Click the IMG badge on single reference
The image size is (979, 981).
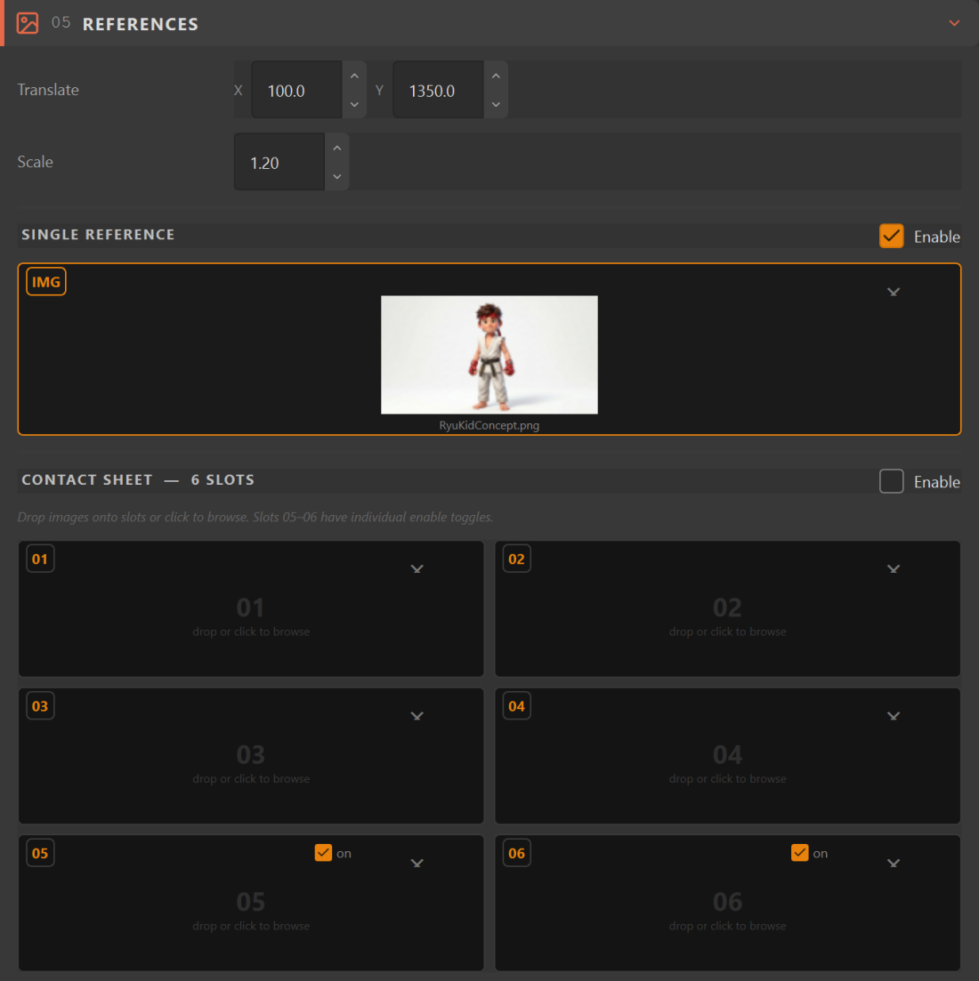pos(46,282)
